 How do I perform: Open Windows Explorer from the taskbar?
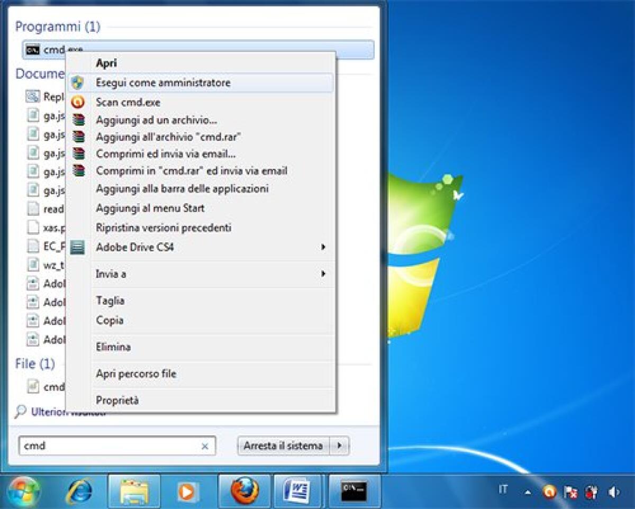click(134, 490)
